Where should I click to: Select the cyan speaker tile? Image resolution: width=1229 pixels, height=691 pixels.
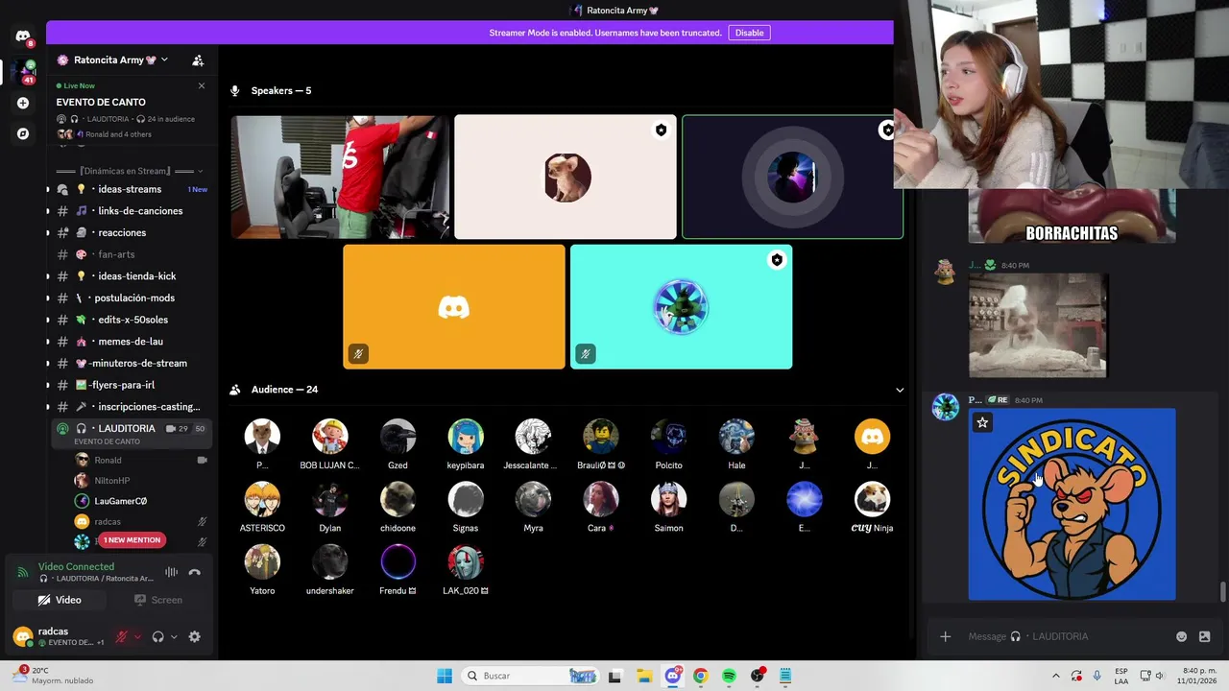(681, 307)
